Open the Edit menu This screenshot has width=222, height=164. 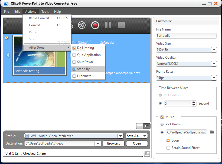(17, 12)
